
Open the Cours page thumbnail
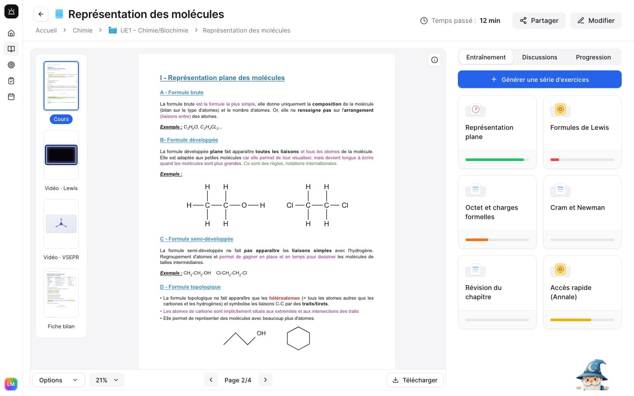(61, 86)
